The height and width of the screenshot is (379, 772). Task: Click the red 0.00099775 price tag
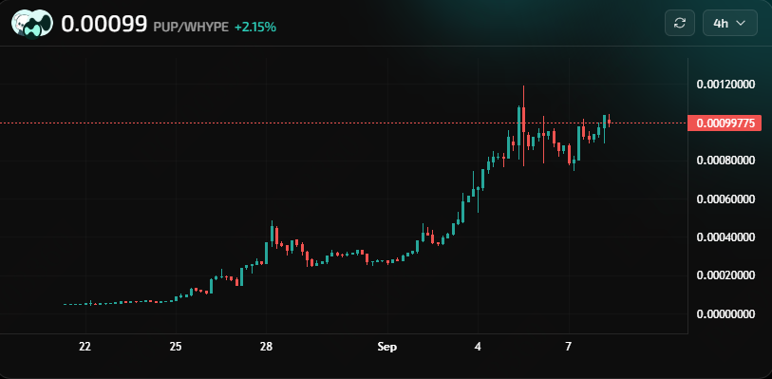click(x=725, y=123)
